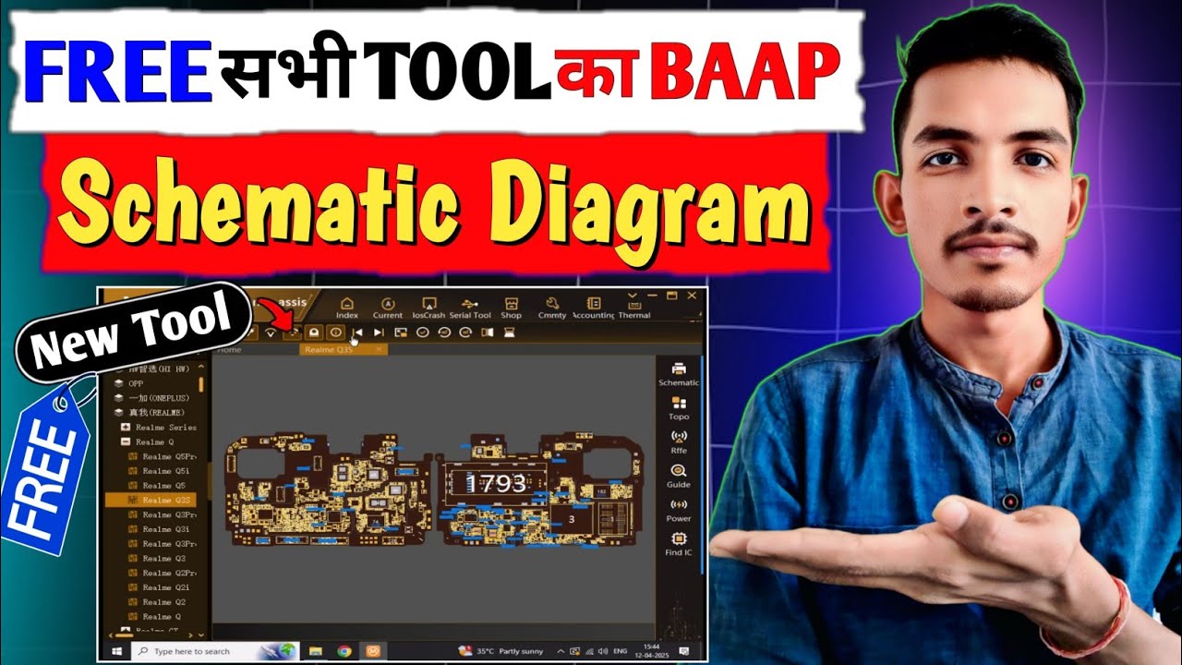The image size is (1182, 665).
Task: Open the IosCrash analyzer
Action: click(428, 308)
